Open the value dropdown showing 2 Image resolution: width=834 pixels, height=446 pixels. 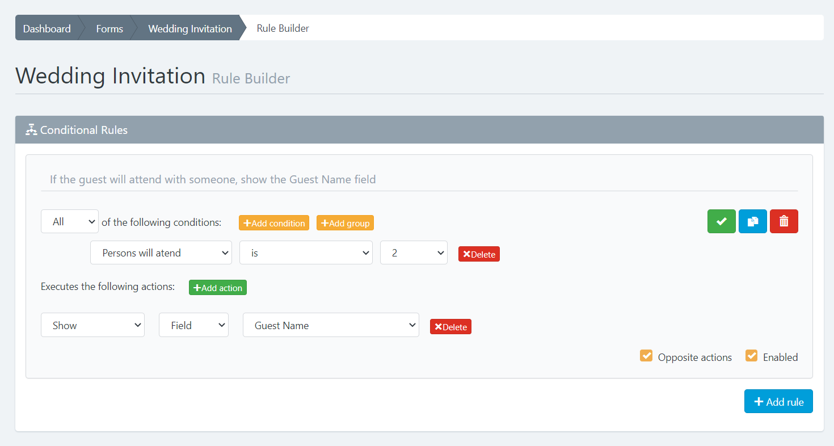(414, 253)
